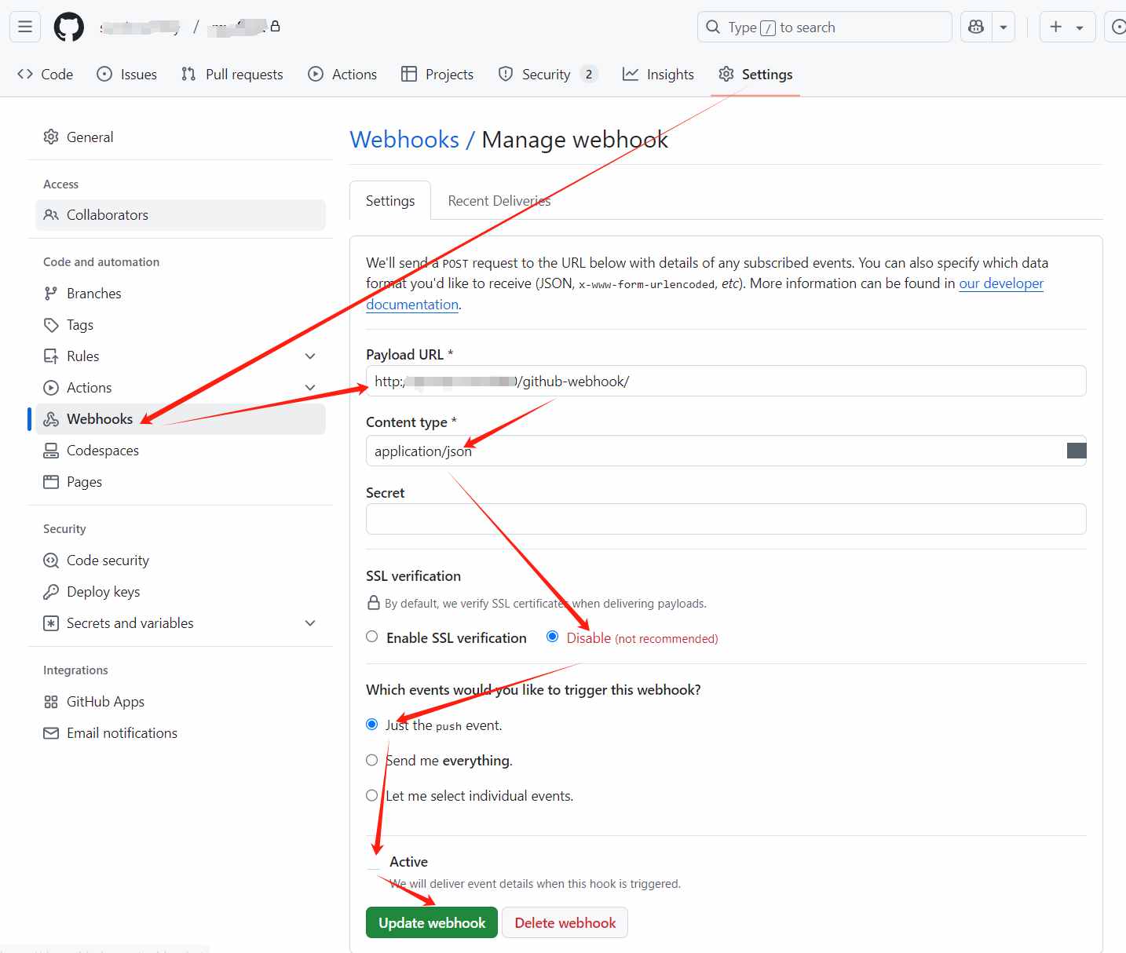Expand the Rules section chevron
The image size is (1126, 953).
[x=310, y=356]
